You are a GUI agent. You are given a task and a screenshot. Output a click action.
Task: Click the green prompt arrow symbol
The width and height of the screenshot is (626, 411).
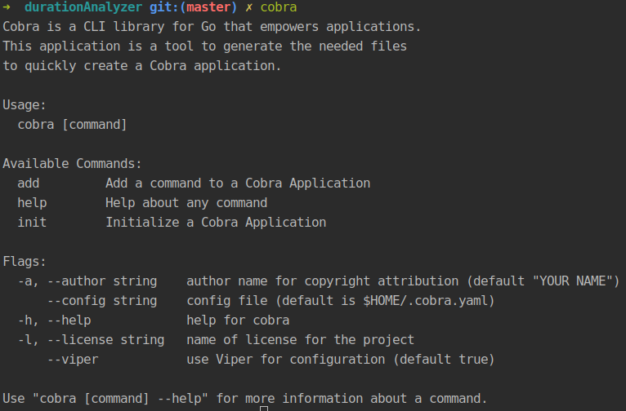[x=7, y=7]
